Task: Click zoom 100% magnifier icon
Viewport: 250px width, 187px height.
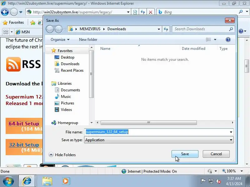Action: coord(224,171)
